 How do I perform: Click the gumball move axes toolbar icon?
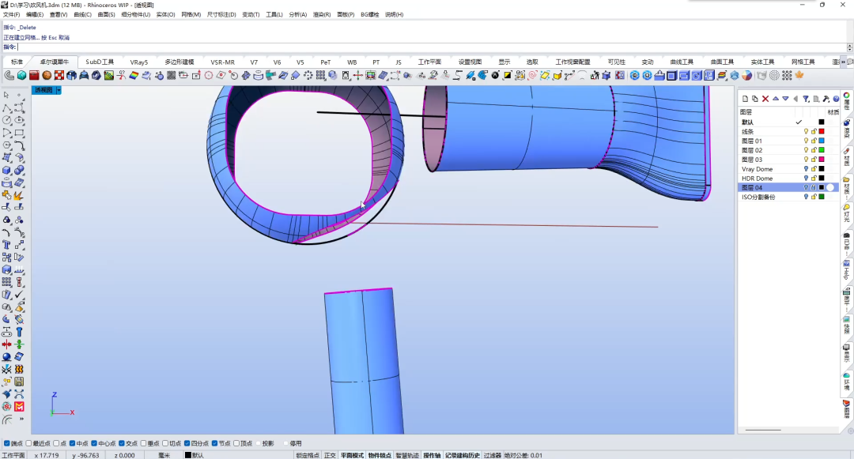click(x=358, y=76)
